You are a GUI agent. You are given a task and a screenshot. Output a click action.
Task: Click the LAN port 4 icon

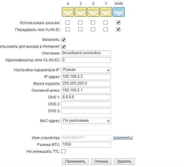click(x=68, y=12)
